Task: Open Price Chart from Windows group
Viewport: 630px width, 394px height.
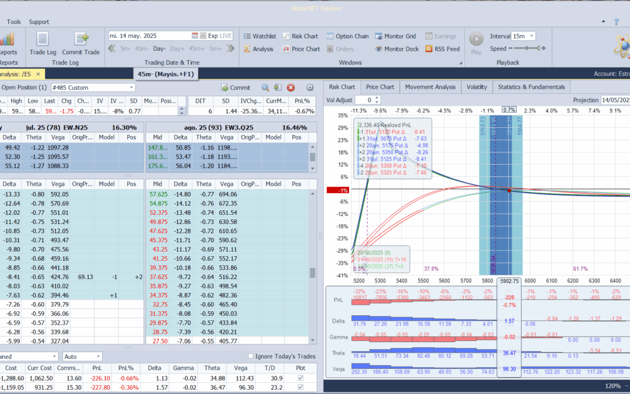Action: click(x=302, y=49)
